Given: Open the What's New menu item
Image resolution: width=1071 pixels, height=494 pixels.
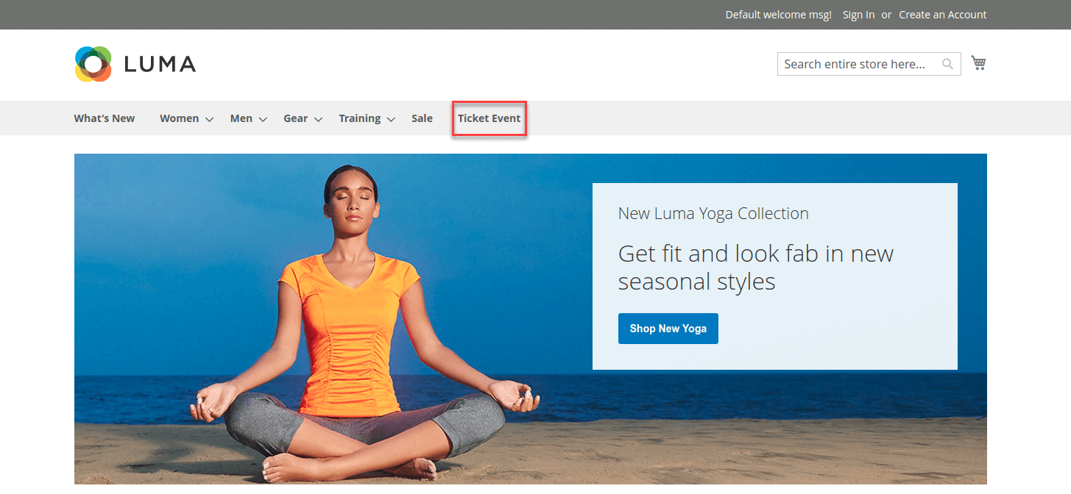Looking at the screenshot, I should tap(104, 118).
